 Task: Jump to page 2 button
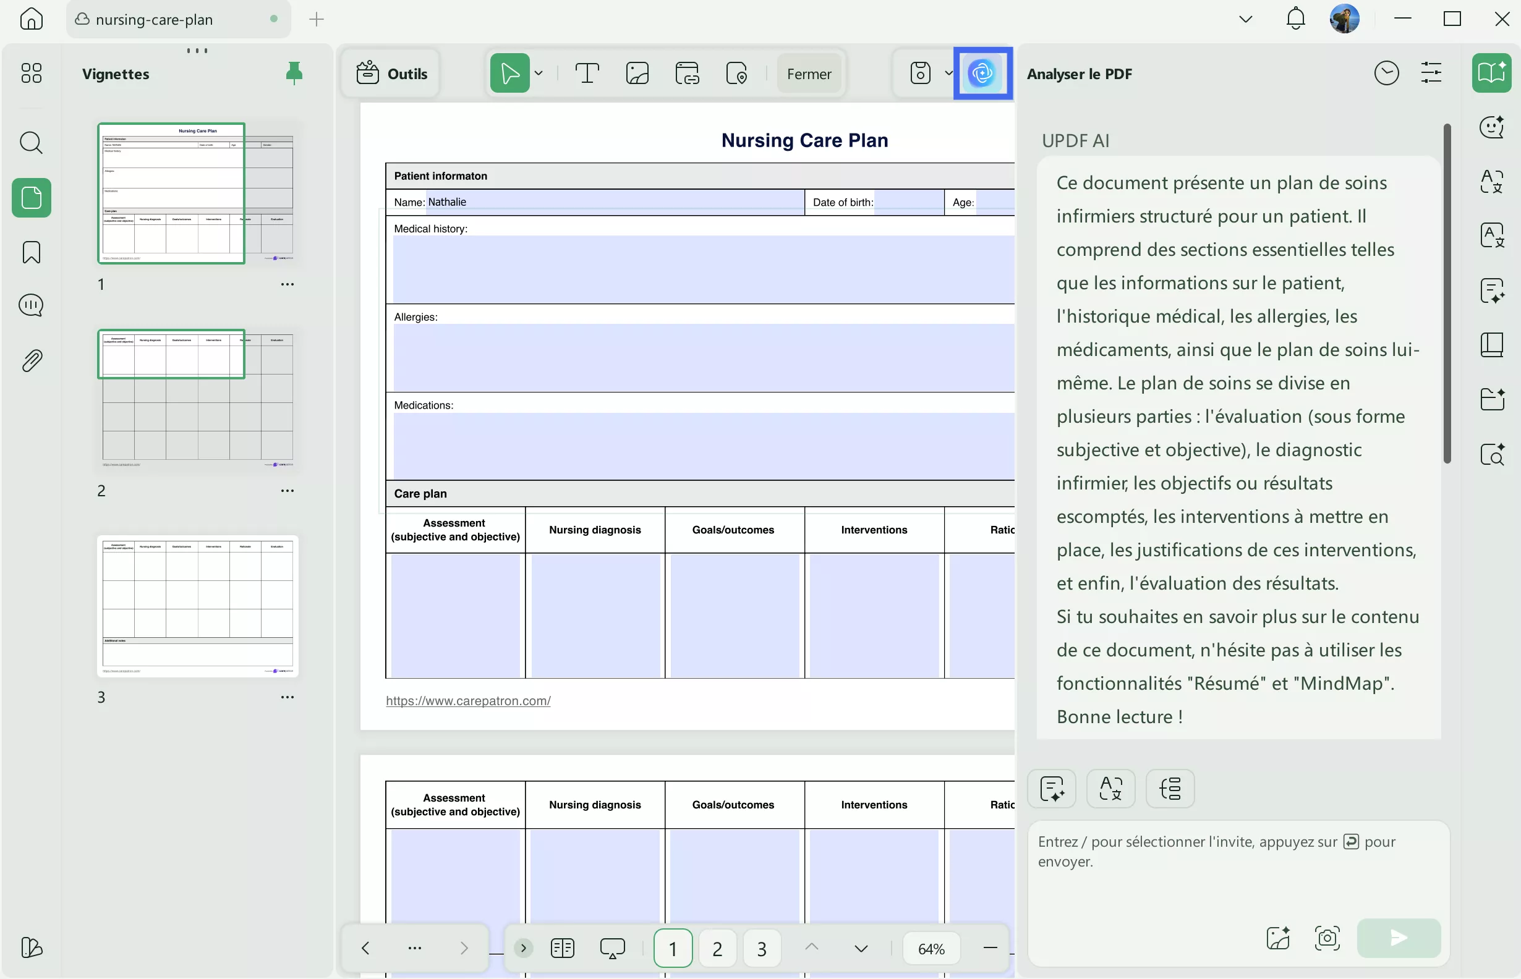point(717,948)
